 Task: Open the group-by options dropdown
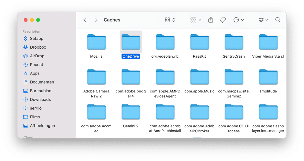[x=196, y=20]
